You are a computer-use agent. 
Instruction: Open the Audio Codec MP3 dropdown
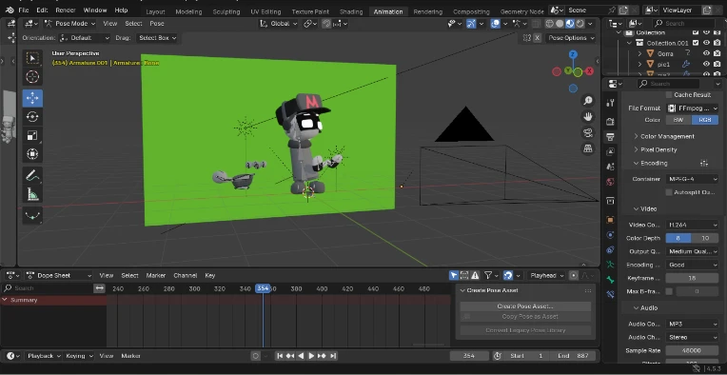[692, 324]
